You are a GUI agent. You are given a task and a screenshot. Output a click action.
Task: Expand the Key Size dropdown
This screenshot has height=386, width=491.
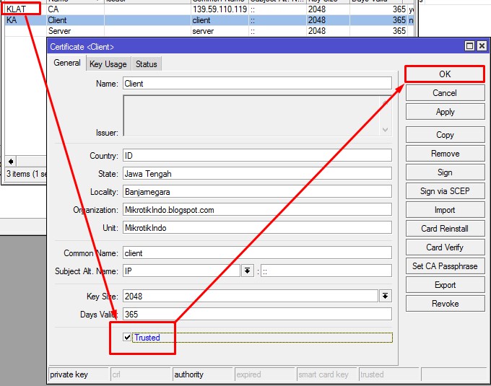[385, 296]
